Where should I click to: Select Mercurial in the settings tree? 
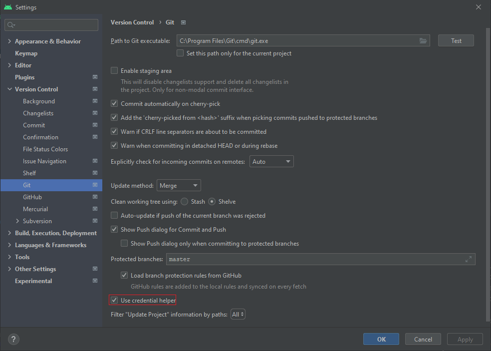point(35,209)
